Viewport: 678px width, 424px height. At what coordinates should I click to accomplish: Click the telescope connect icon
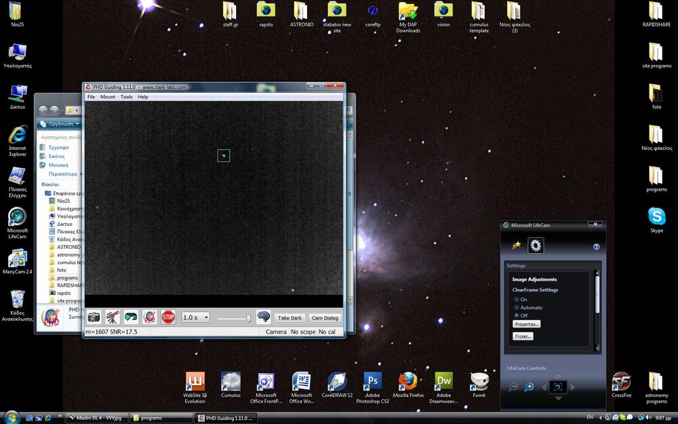(113, 317)
